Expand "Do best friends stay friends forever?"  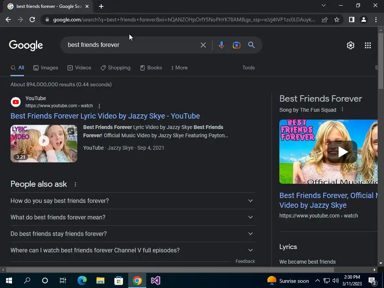click(x=133, y=234)
